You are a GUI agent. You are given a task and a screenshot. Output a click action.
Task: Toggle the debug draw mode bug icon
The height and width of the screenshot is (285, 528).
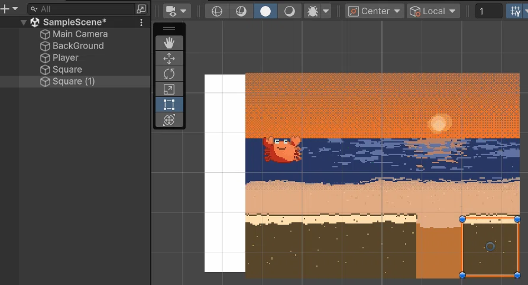313,11
